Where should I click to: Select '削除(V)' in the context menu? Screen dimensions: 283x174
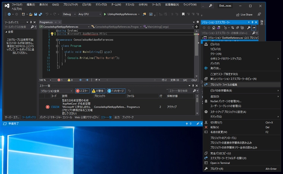(242, 128)
